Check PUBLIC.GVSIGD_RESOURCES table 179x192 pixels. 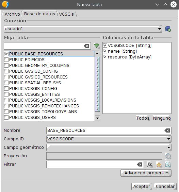[6, 77]
